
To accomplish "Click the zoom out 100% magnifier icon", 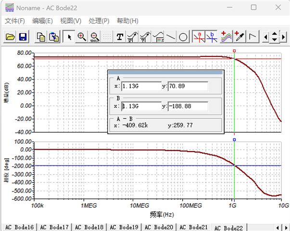I will tap(94, 37).
